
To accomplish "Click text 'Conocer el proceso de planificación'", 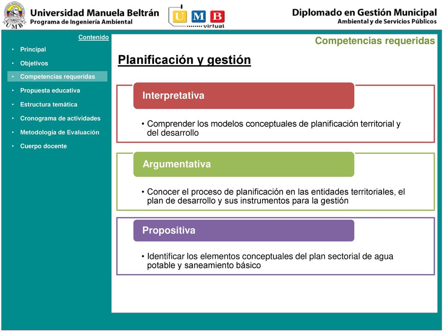I will [215, 192].
